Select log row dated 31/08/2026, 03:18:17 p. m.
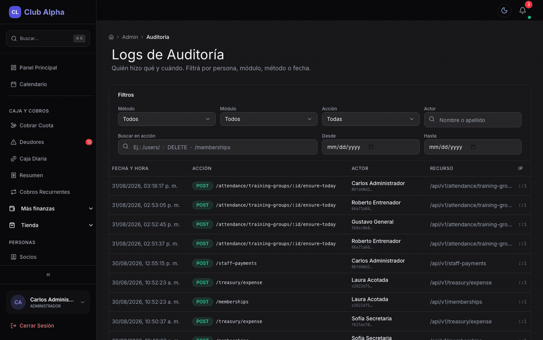The image size is (543, 340). (319, 186)
